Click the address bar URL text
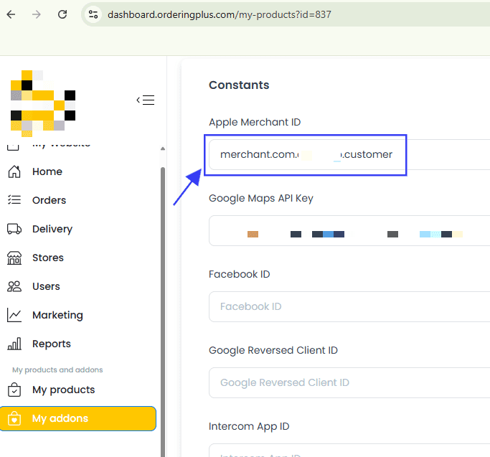This screenshot has height=457, width=490. point(219,14)
